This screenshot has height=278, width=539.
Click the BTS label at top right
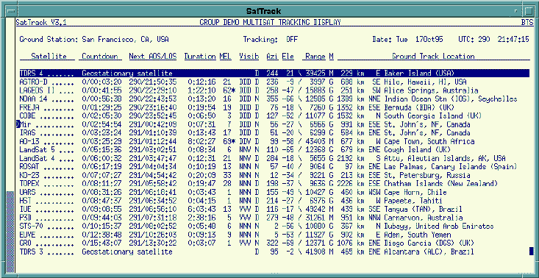527,23
